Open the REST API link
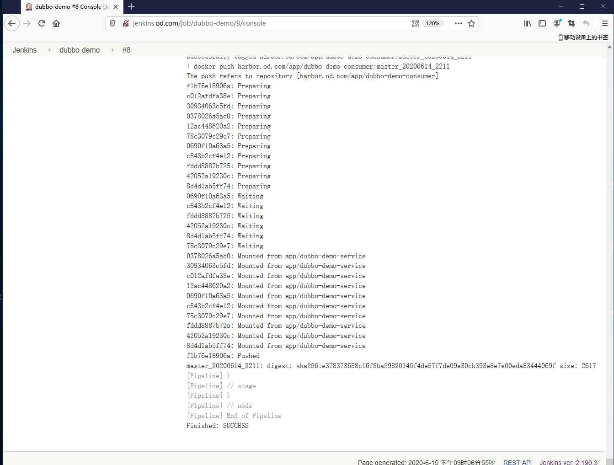614x465 pixels. point(518,462)
